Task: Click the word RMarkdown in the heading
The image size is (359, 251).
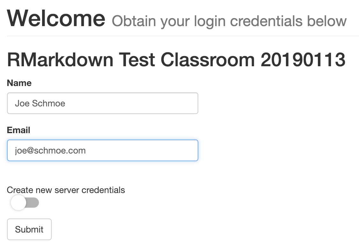Action: [x=60, y=60]
